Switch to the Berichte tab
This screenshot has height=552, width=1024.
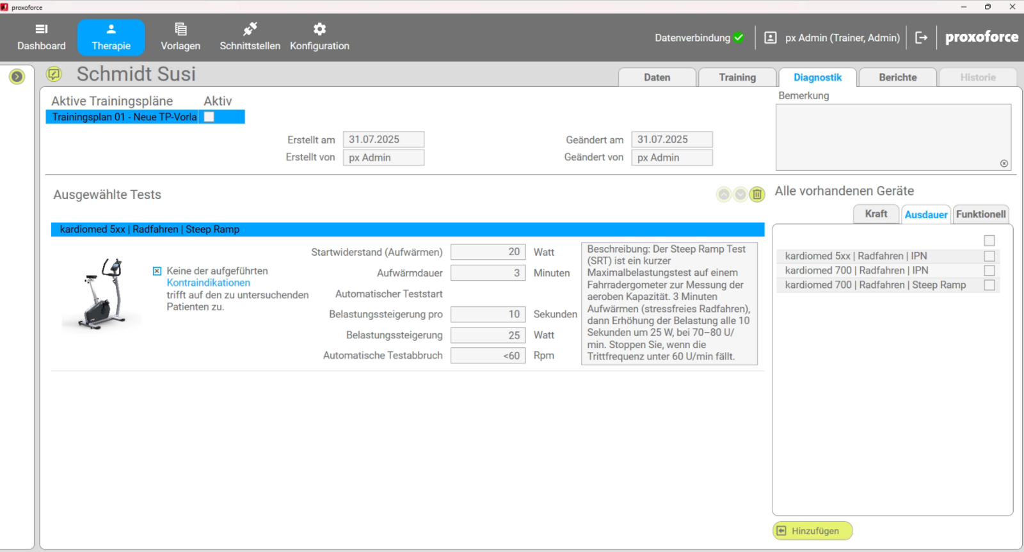tap(897, 77)
